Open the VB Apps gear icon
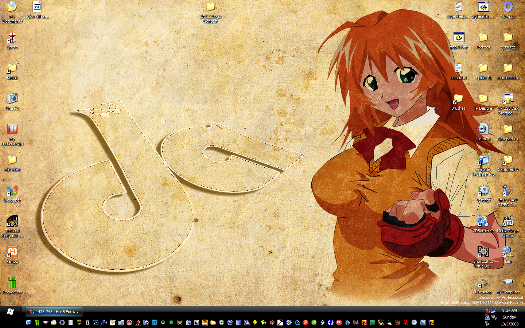 click(x=508, y=10)
